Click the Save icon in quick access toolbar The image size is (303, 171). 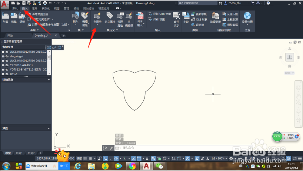[x=24, y=3]
